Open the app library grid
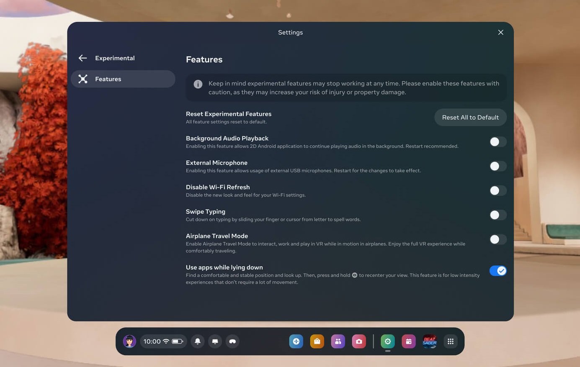580x367 pixels. [x=451, y=341]
